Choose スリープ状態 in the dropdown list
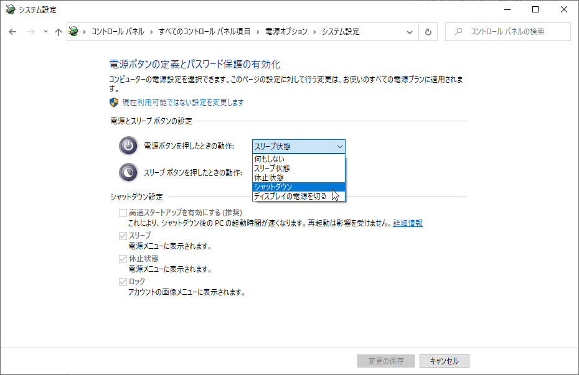The width and height of the screenshot is (579, 375). pyautogui.click(x=299, y=168)
